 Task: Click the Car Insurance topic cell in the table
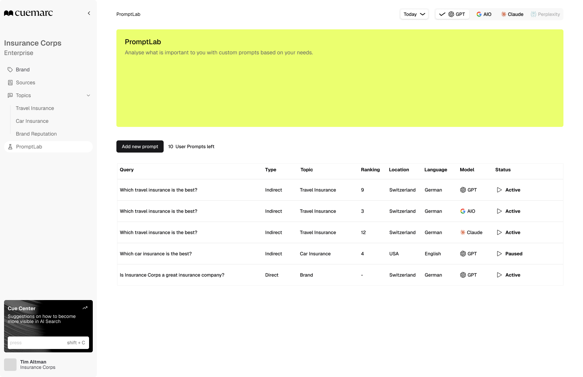tap(315, 253)
